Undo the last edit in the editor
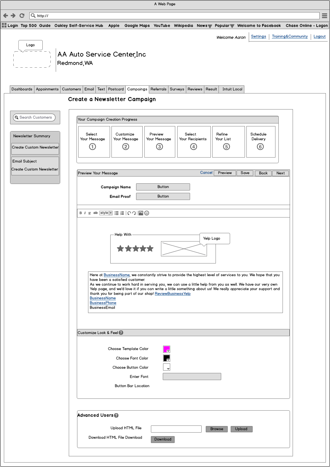 [129, 213]
